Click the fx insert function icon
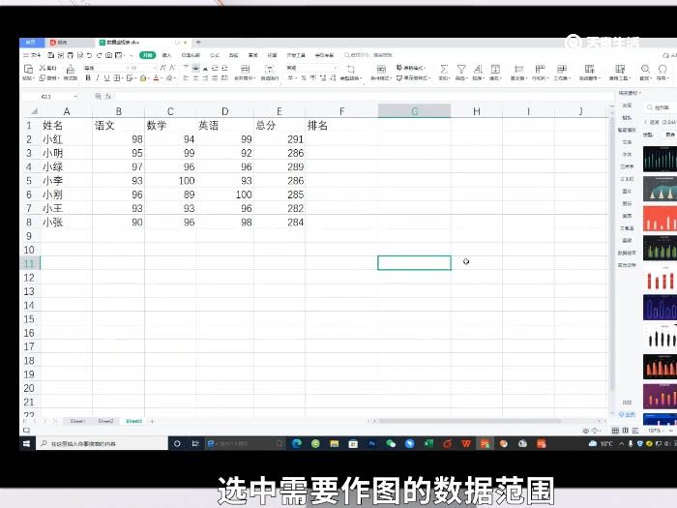Viewport: 677px width, 508px height. 108,97
